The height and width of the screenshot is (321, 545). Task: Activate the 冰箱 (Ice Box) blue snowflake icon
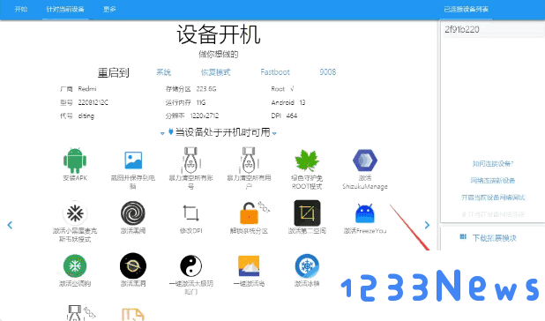click(x=307, y=266)
